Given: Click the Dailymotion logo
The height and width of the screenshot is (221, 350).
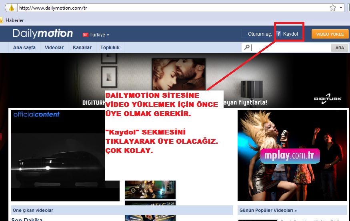Looking at the screenshot, I should coord(42,34).
